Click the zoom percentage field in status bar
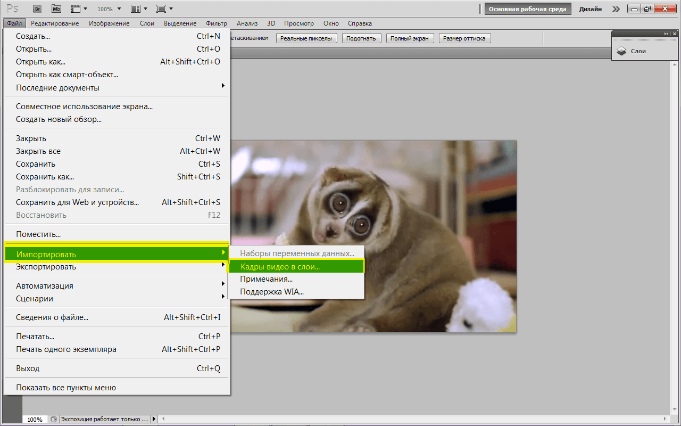 click(x=35, y=419)
